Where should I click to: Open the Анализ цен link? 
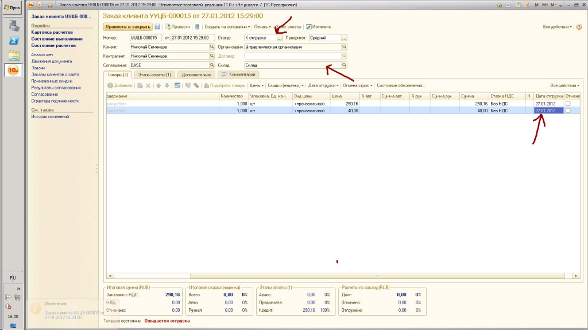click(x=41, y=54)
